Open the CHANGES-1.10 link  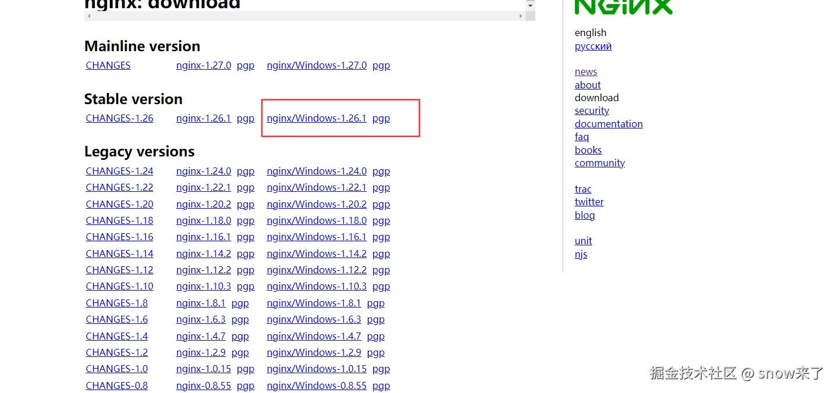[120, 286]
